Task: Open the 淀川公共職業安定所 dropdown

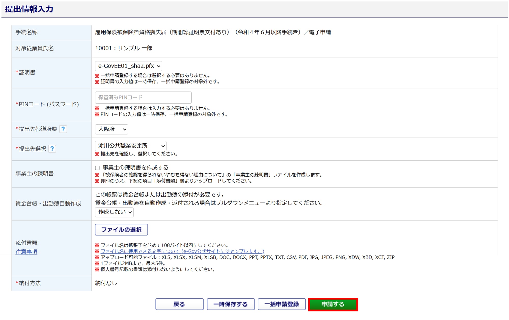Action: [131, 146]
